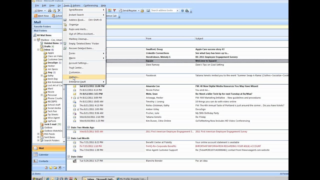The image size is (320, 180).
Task: Click in Search address books field
Action: click(163, 10)
